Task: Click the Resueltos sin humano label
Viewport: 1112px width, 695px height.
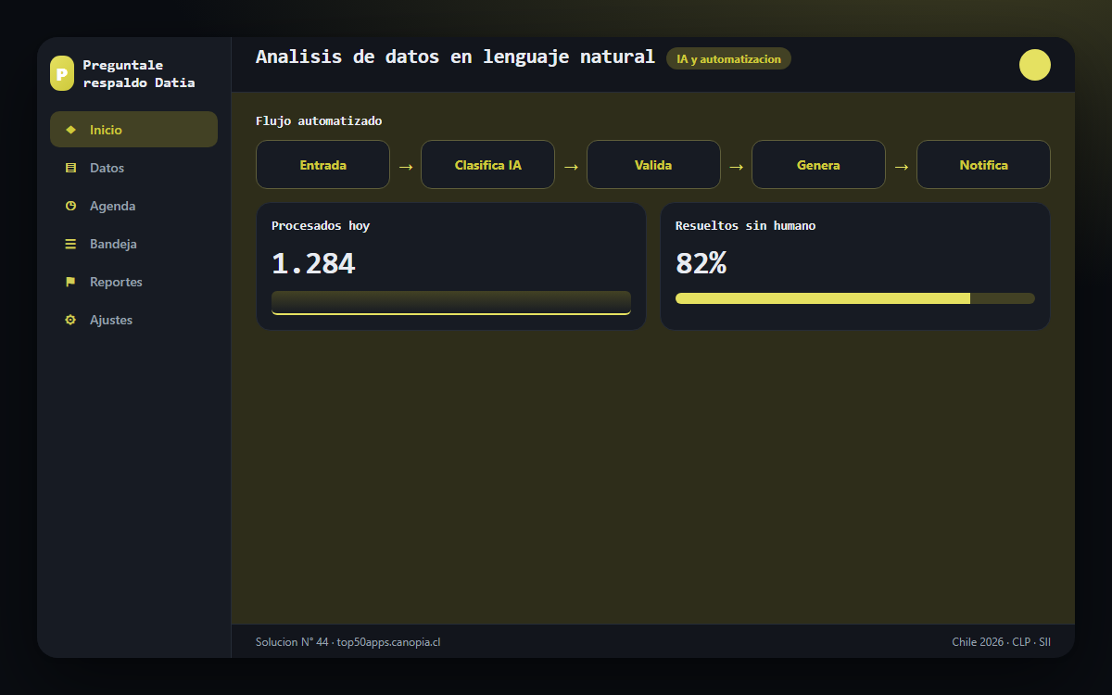Action: [745, 225]
